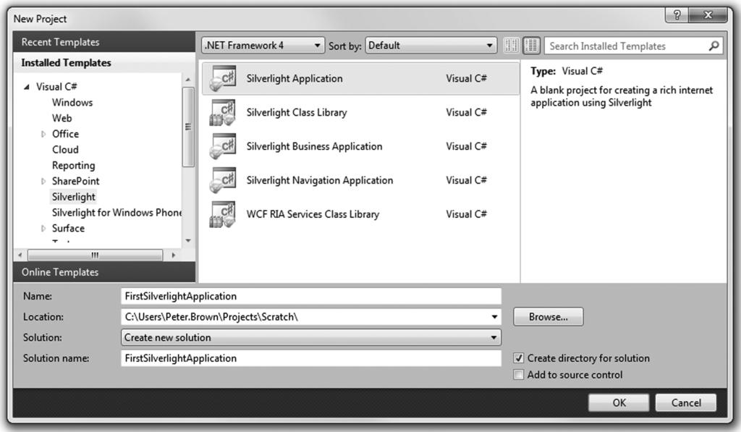Select the 'WCF RIA Services Class Library' name

[313, 215]
